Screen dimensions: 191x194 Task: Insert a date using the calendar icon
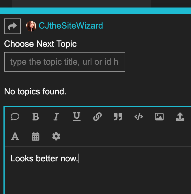pos(35,136)
